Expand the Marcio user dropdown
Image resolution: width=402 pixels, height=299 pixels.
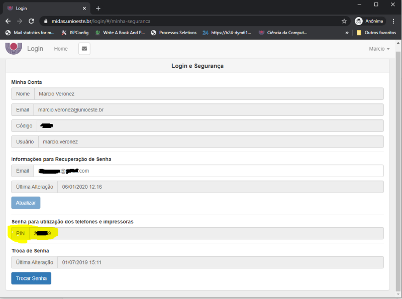click(379, 49)
